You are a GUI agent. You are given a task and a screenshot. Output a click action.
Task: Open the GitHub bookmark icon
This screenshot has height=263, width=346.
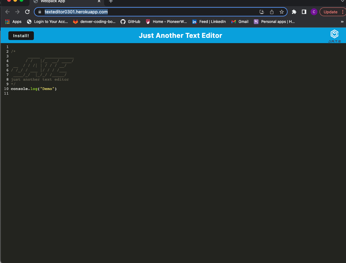(123, 22)
